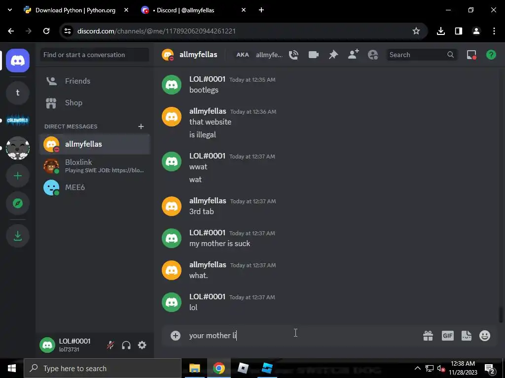Click the chat scrollbar thumb

point(501,315)
